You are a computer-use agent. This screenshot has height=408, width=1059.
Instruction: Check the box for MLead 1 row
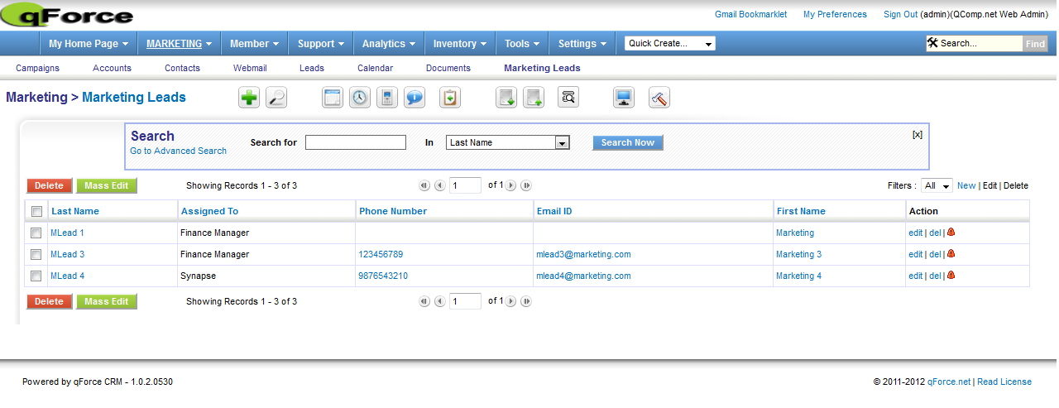click(x=36, y=233)
